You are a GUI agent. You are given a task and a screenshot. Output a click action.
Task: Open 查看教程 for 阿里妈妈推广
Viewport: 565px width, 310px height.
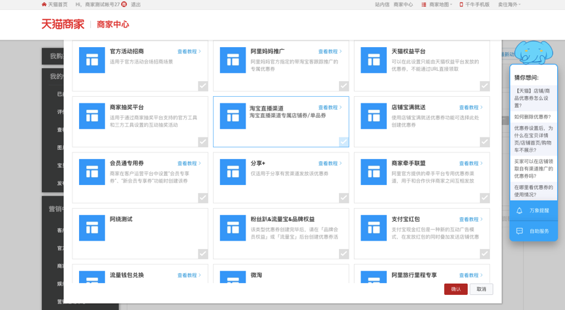[330, 52]
